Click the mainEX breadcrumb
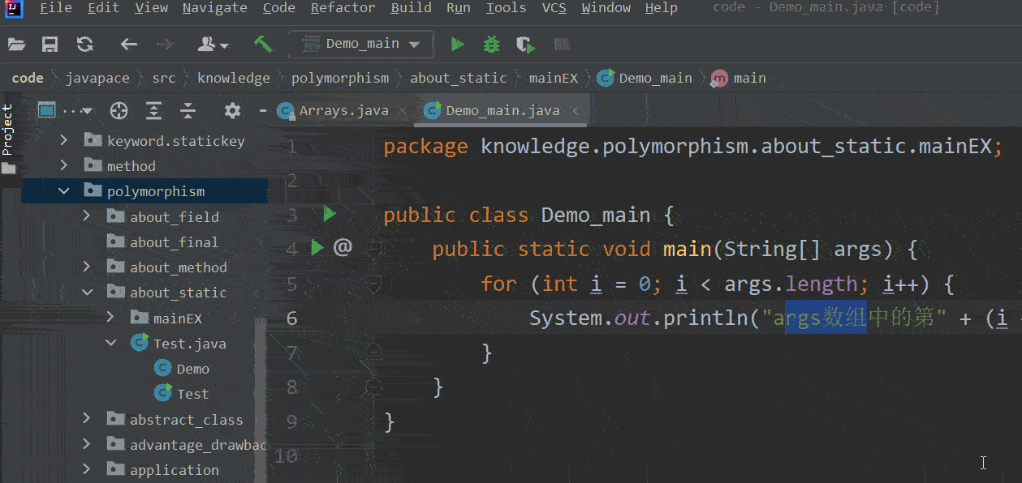 pos(554,79)
